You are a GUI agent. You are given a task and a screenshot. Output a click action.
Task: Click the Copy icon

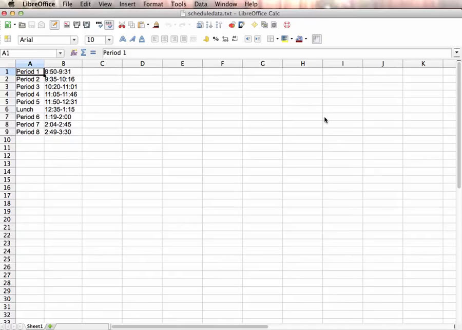pyautogui.click(x=131, y=25)
